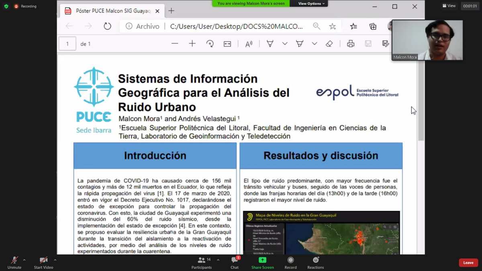Switch layout with View button
The height and width of the screenshot is (271, 482).
click(x=449, y=6)
